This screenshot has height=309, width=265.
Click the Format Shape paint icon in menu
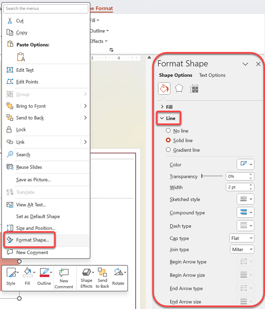point(10,240)
